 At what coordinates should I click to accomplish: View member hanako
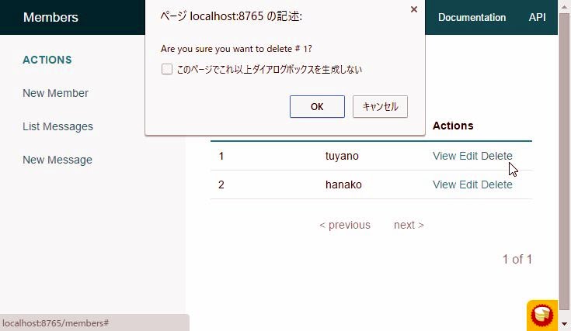[444, 184]
